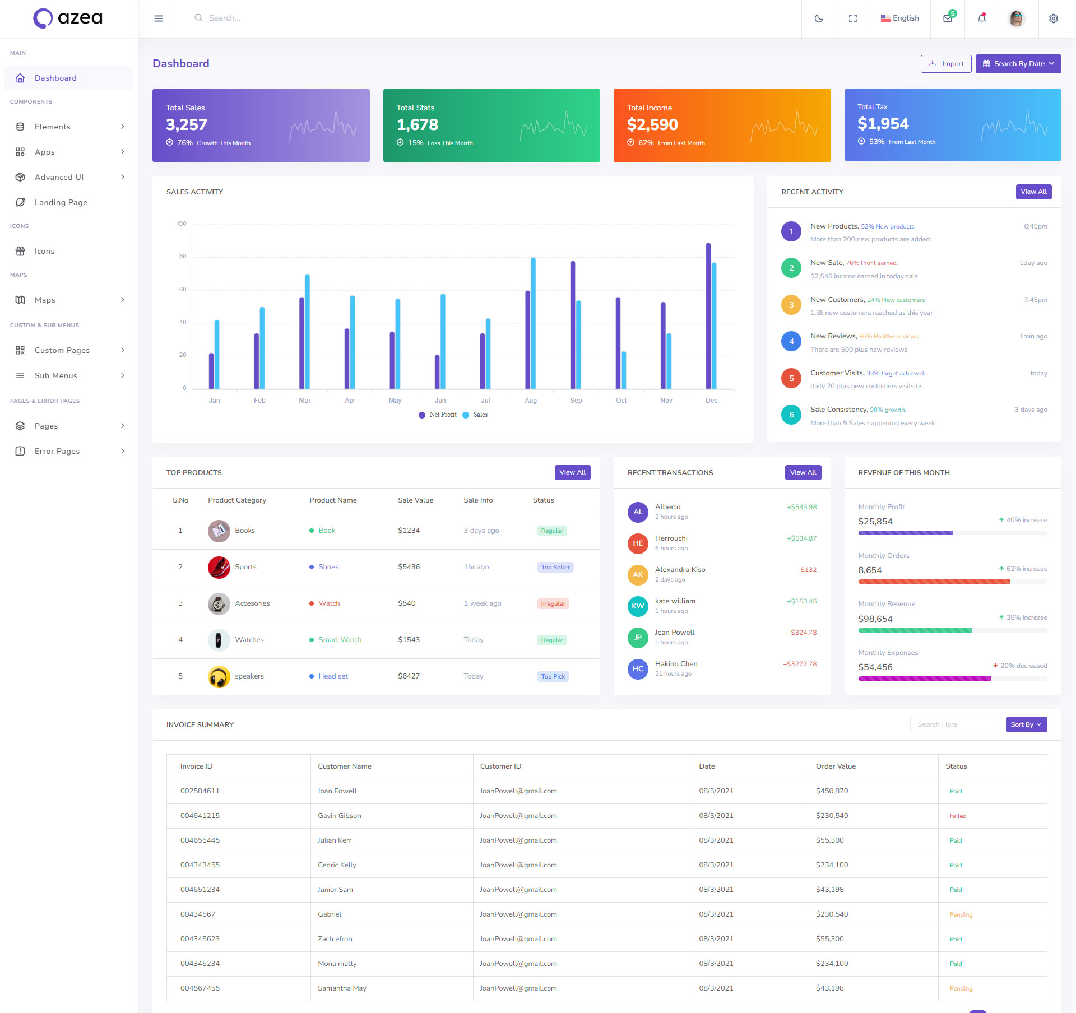
Task: Open the Search By Date dropdown
Action: click(1018, 64)
